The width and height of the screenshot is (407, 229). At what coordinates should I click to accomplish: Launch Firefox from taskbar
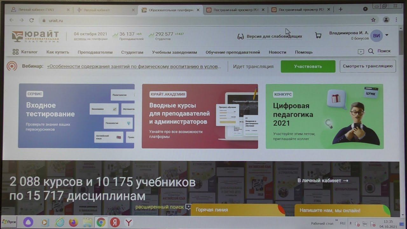click(73, 222)
